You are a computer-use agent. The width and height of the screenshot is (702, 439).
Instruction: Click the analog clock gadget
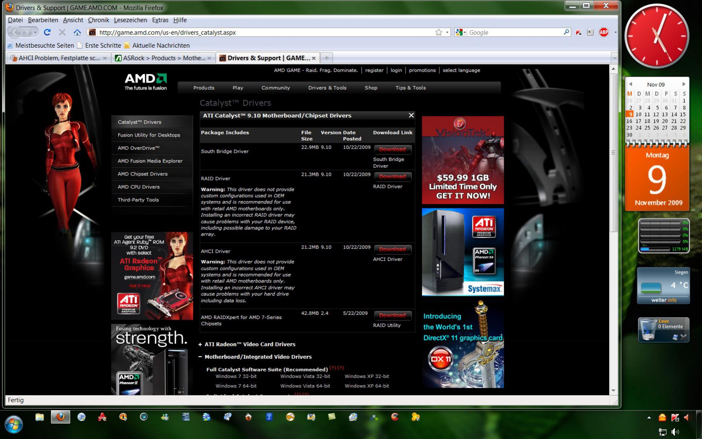point(656,37)
